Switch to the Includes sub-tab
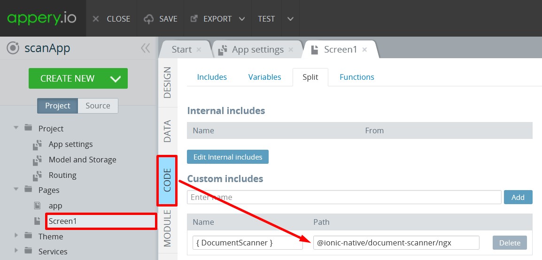542x260 pixels. click(x=212, y=77)
